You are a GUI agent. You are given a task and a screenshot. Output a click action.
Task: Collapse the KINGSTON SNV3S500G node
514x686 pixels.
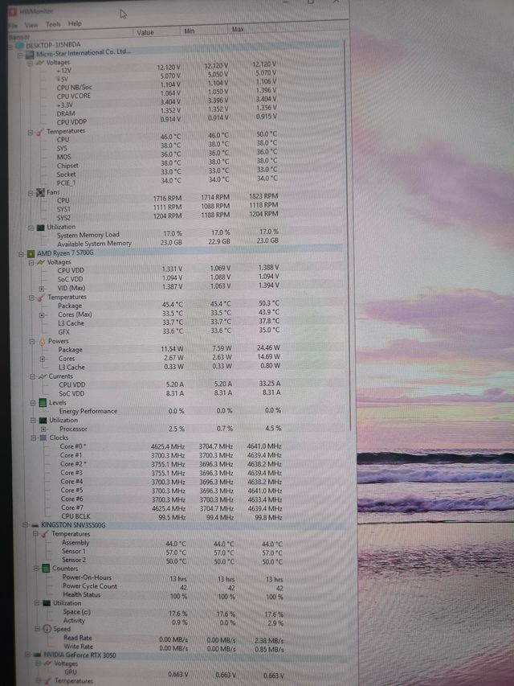25,525
